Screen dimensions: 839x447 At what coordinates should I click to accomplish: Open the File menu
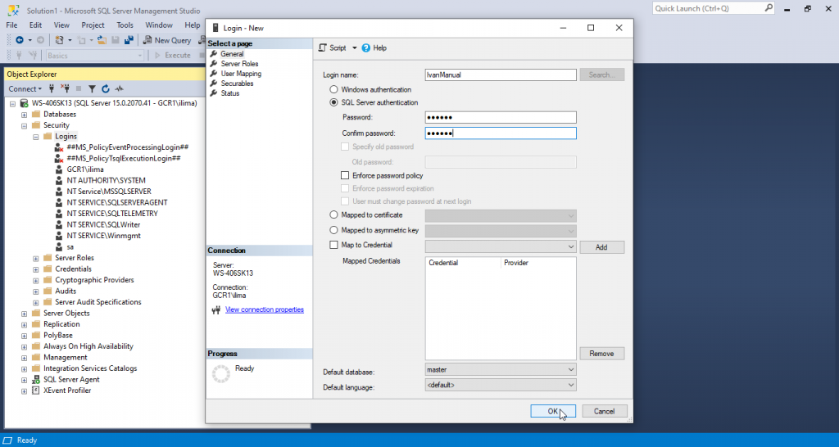click(11, 25)
